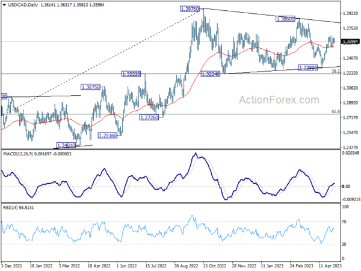The width and height of the screenshot is (361, 271).
Task: Select the 1.38600 price label
Action: pyautogui.click(x=285, y=19)
